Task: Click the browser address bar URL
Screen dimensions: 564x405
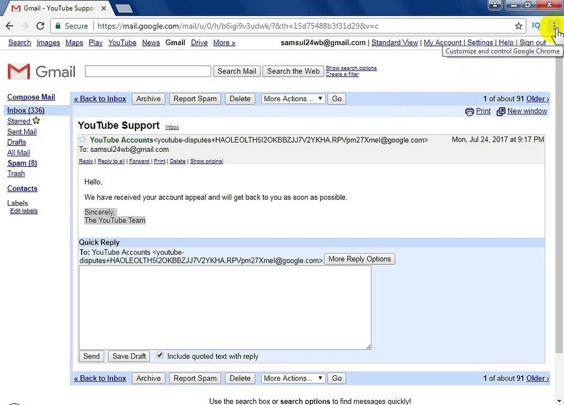Action: pyautogui.click(x=238, y=26)
